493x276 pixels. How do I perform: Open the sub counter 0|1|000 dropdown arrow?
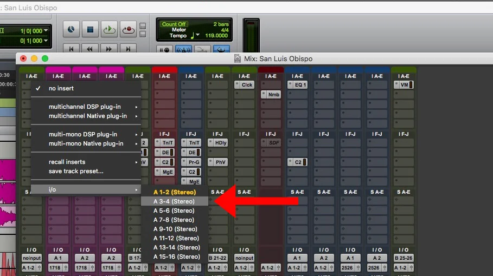click(x=46, y=41)
